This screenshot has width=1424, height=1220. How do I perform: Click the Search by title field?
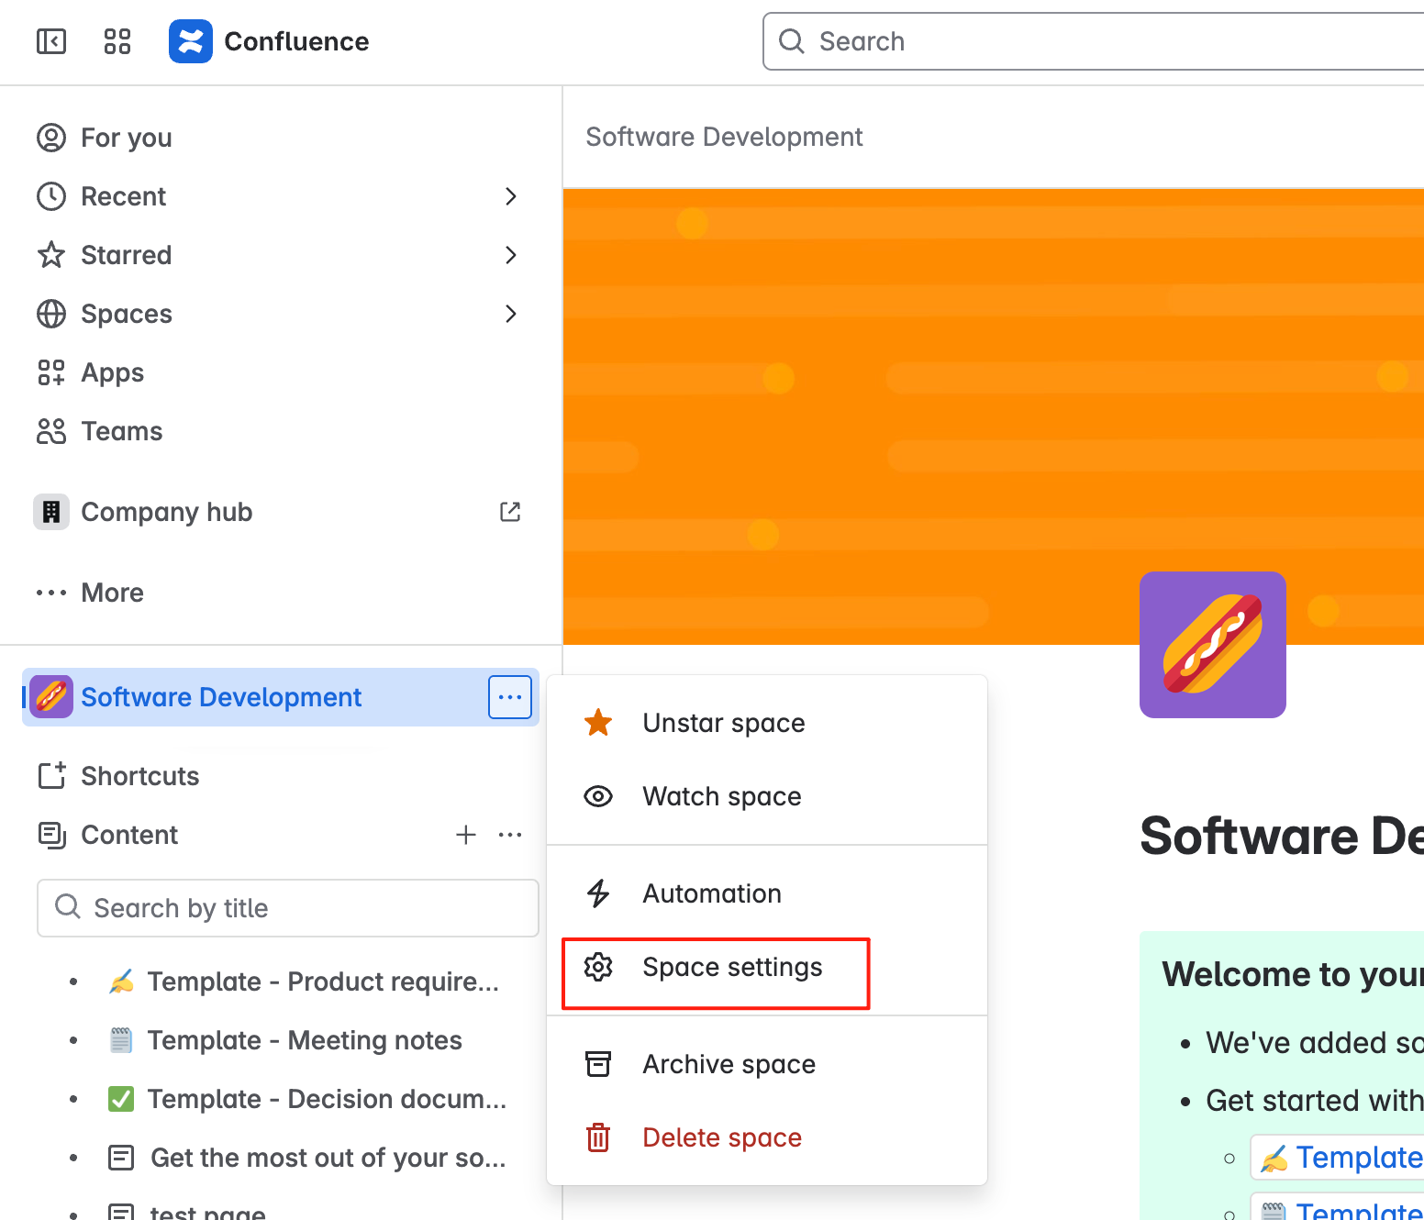click(x=288, y=908)
